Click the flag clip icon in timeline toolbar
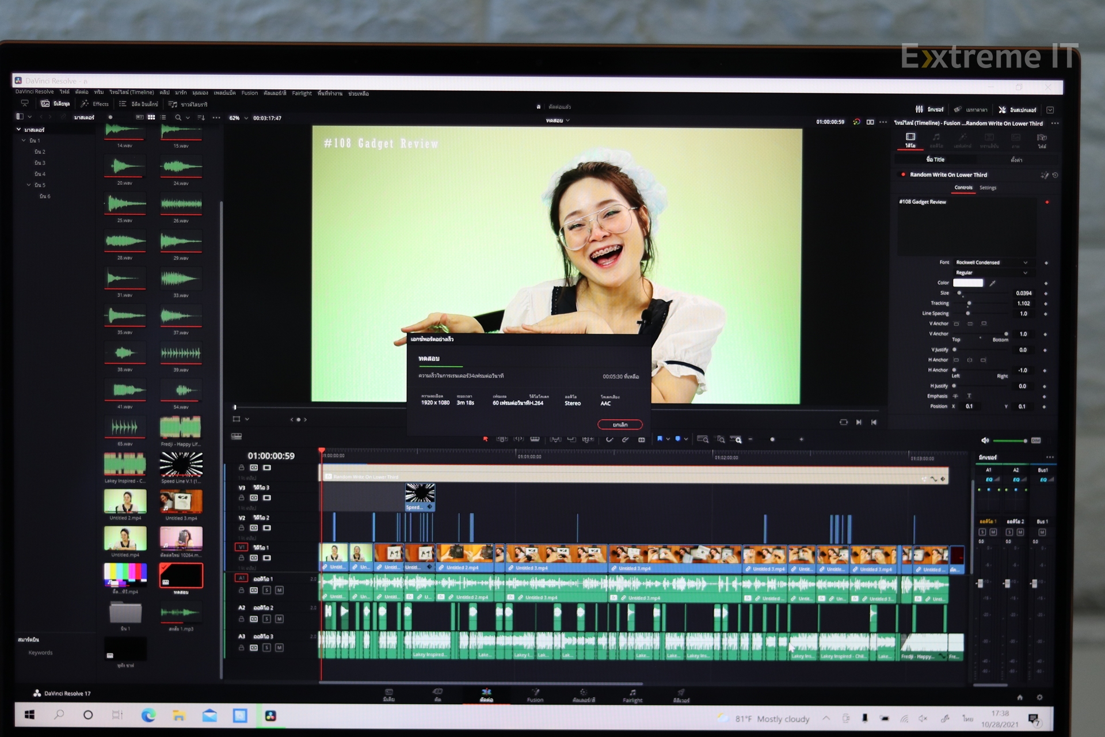The image size is (1105, 737). (x=660, y=439)
